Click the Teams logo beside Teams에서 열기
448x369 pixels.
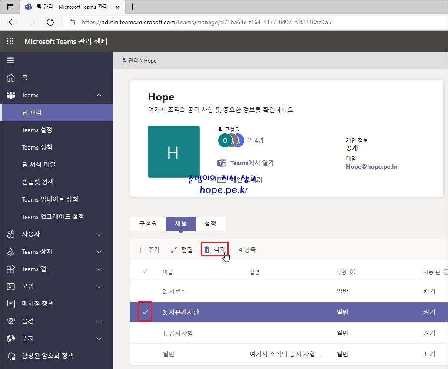(222, 163)
